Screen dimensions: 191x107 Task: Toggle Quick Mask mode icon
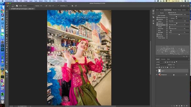click(x=7, y=74)
